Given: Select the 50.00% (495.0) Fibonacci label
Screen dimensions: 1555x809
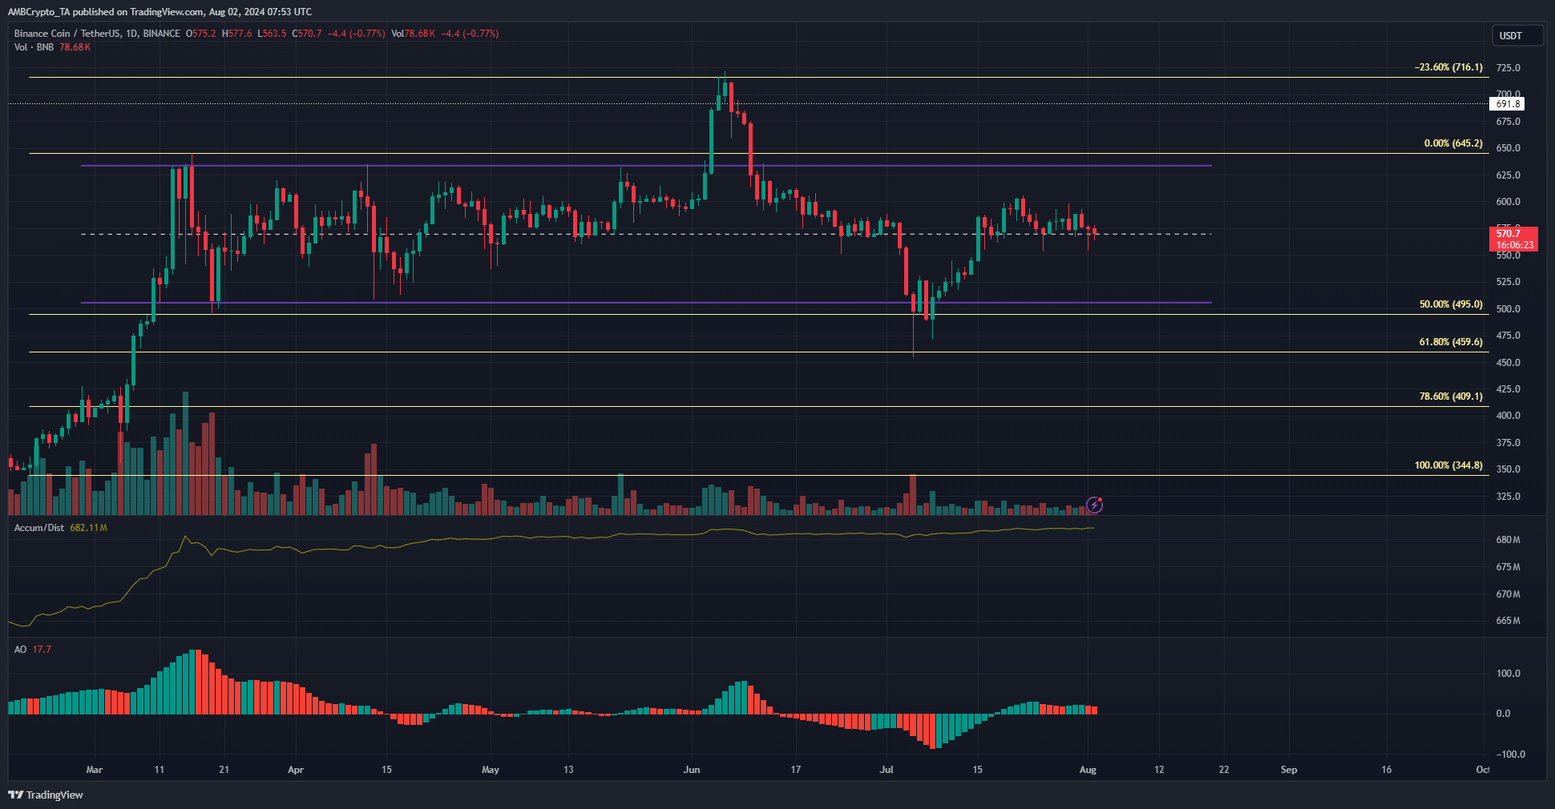Looking at the screenshot, I should click(1451, 304).
